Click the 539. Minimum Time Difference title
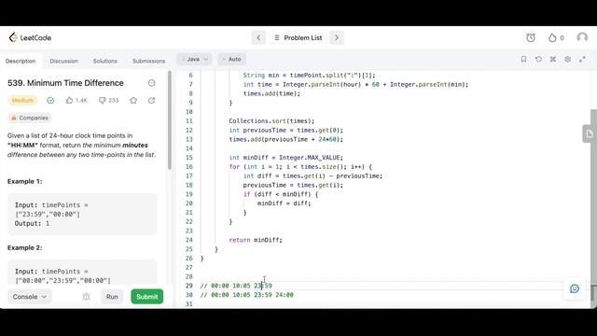Viewport: 597px width, 336px height. coord(65,83)
